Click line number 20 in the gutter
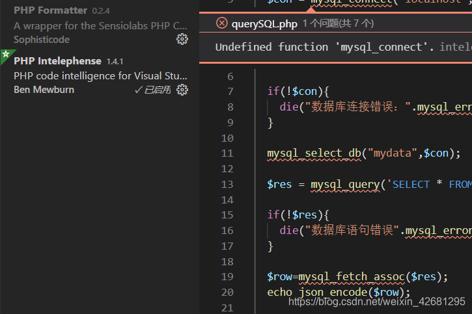 tap(227, 292)
